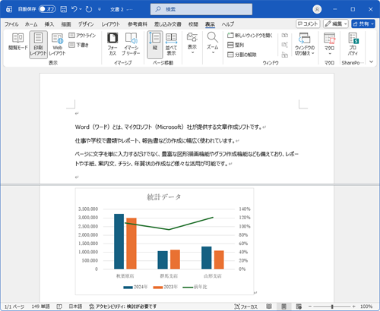
Task: Click zoom in plus button
Action: tap(354, 306)
